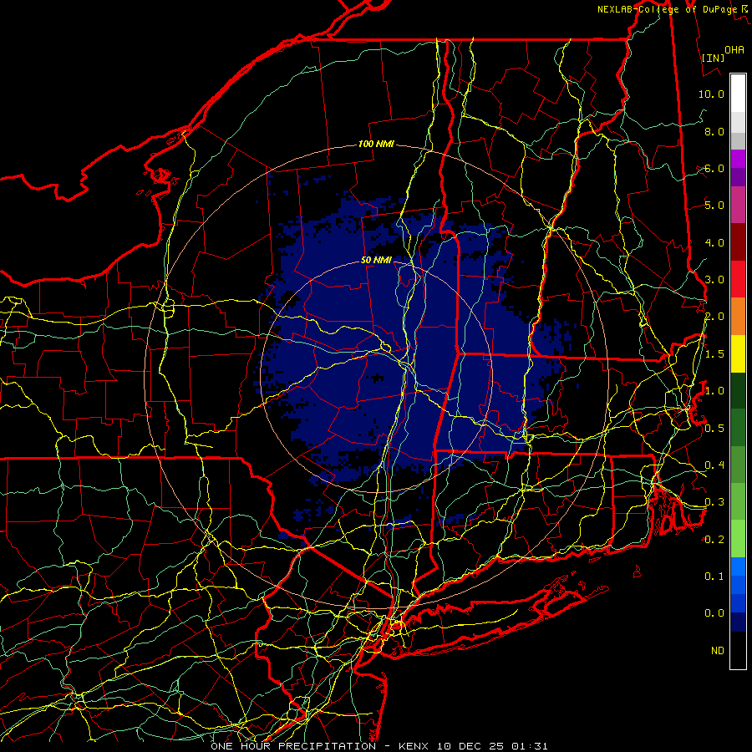
Task: Click the 0.2 legend value
Action: click(714, 539)
